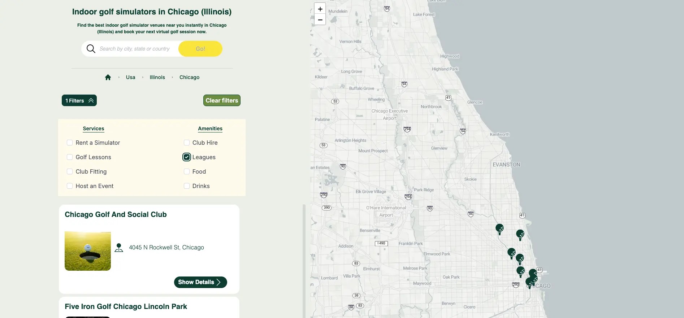Zoom in the map with plus button

[x=320, y=9]
